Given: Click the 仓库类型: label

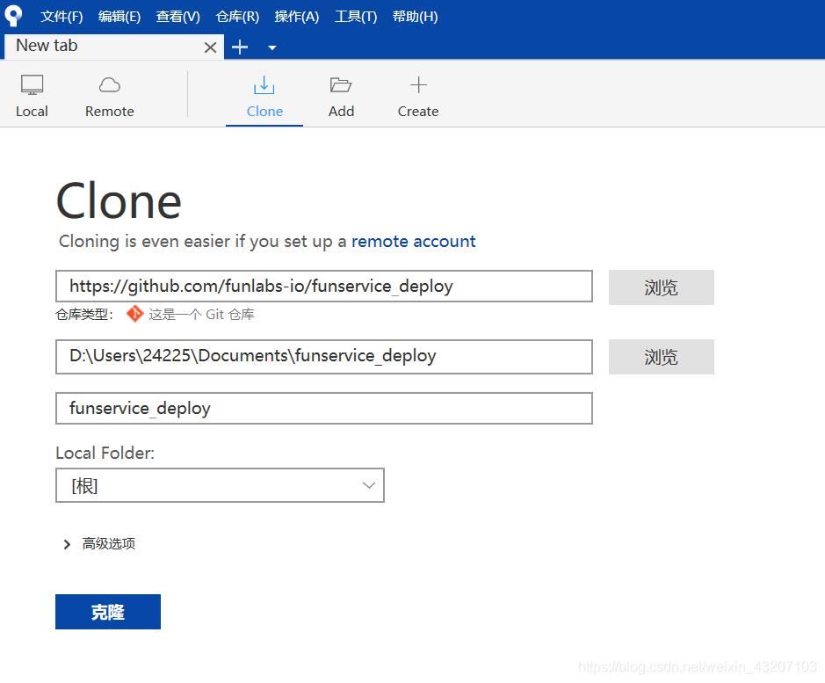Looking at the screenshot, I should point(84,315).
